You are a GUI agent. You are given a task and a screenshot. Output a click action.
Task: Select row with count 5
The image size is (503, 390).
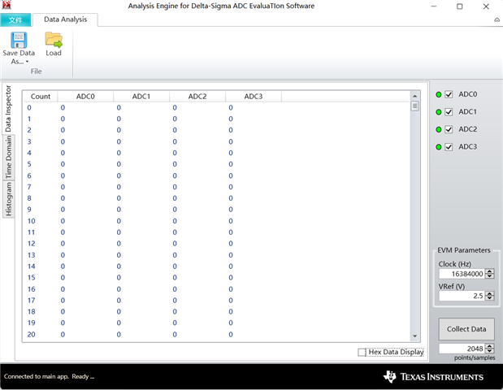(216, 164)
